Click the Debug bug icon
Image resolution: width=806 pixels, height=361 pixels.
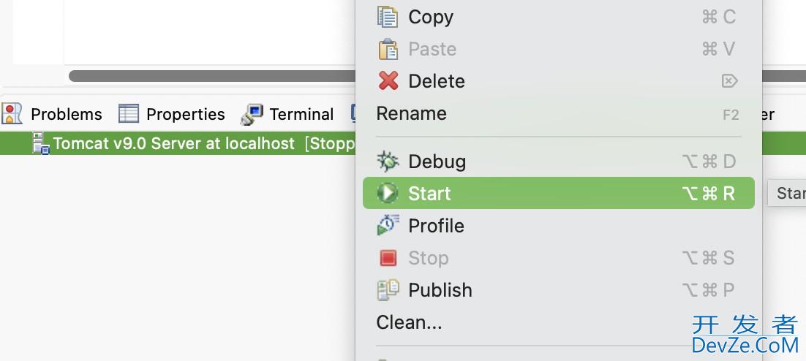[388, 161]
